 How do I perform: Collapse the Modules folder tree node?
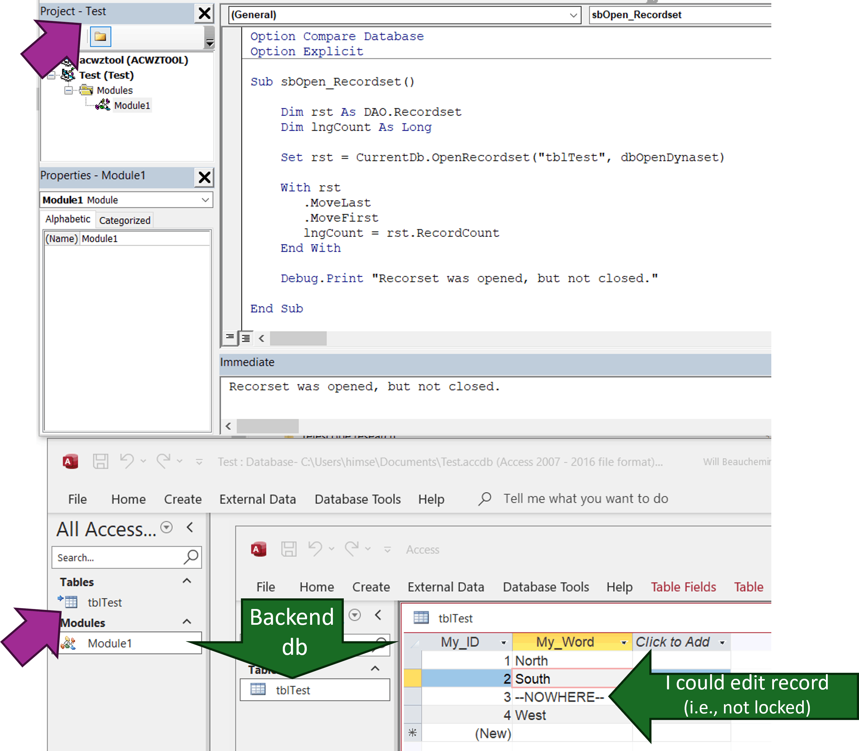coord(68,90)
